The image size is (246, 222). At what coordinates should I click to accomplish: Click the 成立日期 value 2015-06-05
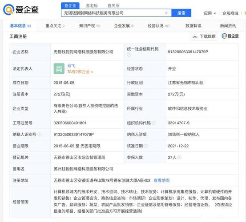(x=64, y=83)
